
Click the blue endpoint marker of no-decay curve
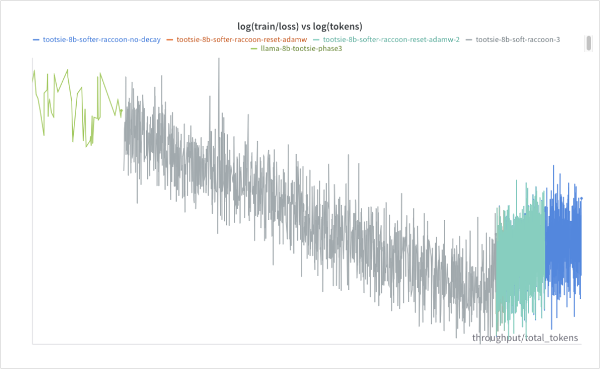[x=582, y=198]
